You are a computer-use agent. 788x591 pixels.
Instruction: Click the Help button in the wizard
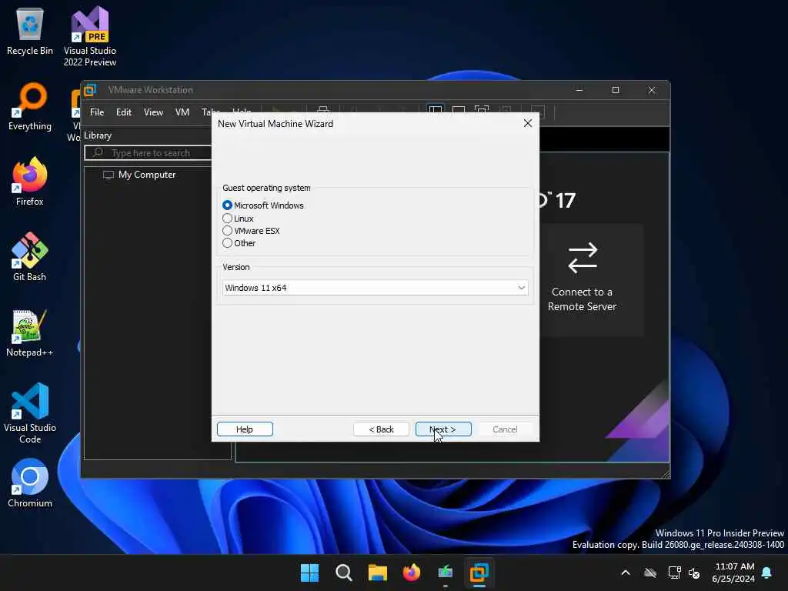click(x=245, y=429)
